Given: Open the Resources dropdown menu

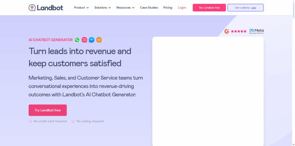Looking at the screenshot, I should (x=125, y=8).
